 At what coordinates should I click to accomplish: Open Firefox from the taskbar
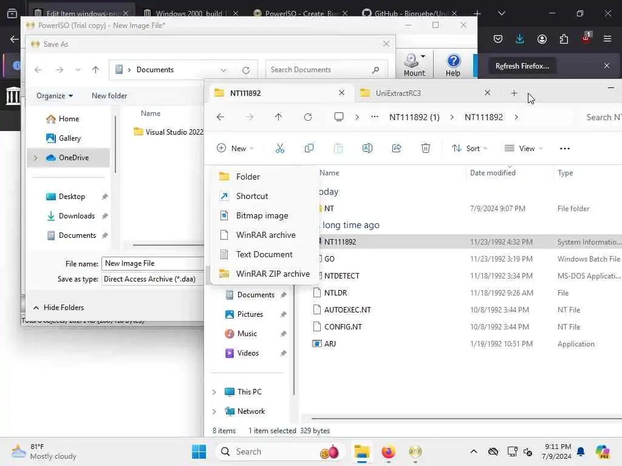pos(388,451)
